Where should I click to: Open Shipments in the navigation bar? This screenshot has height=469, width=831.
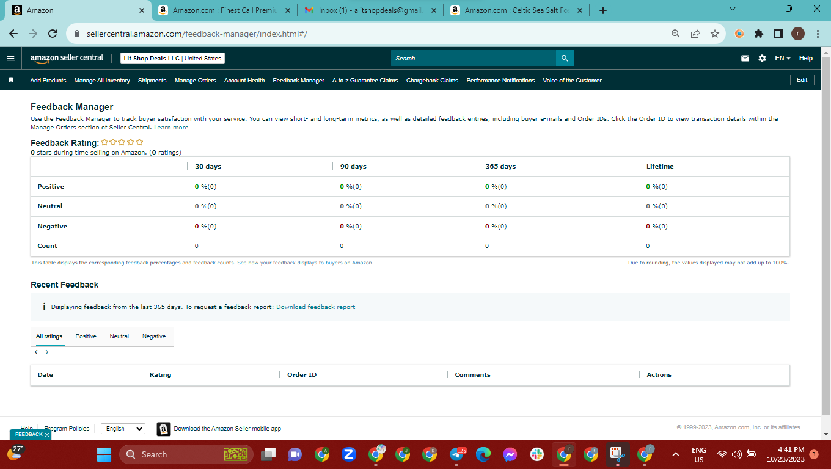tap(152, 81)
